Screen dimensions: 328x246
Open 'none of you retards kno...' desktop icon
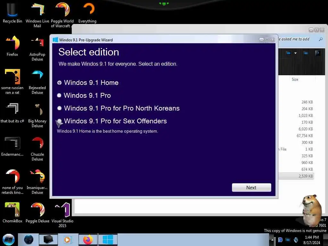[12, 182]
